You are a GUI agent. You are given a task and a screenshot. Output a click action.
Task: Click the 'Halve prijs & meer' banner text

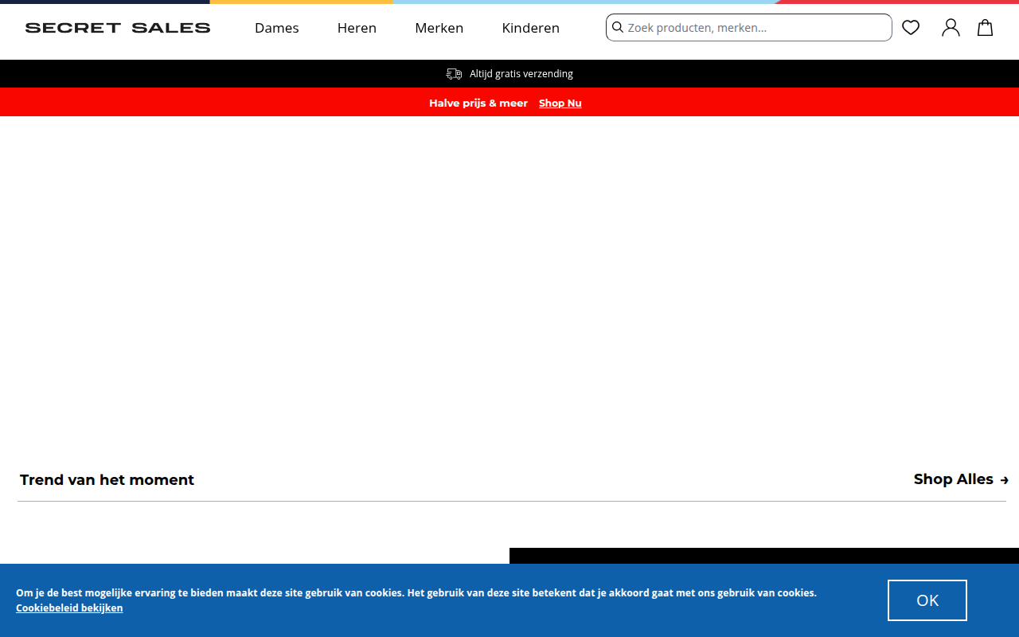click(478, 103)
